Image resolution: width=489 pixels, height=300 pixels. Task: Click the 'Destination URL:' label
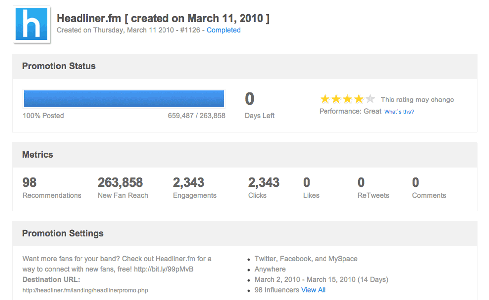(x=51, y=280)
